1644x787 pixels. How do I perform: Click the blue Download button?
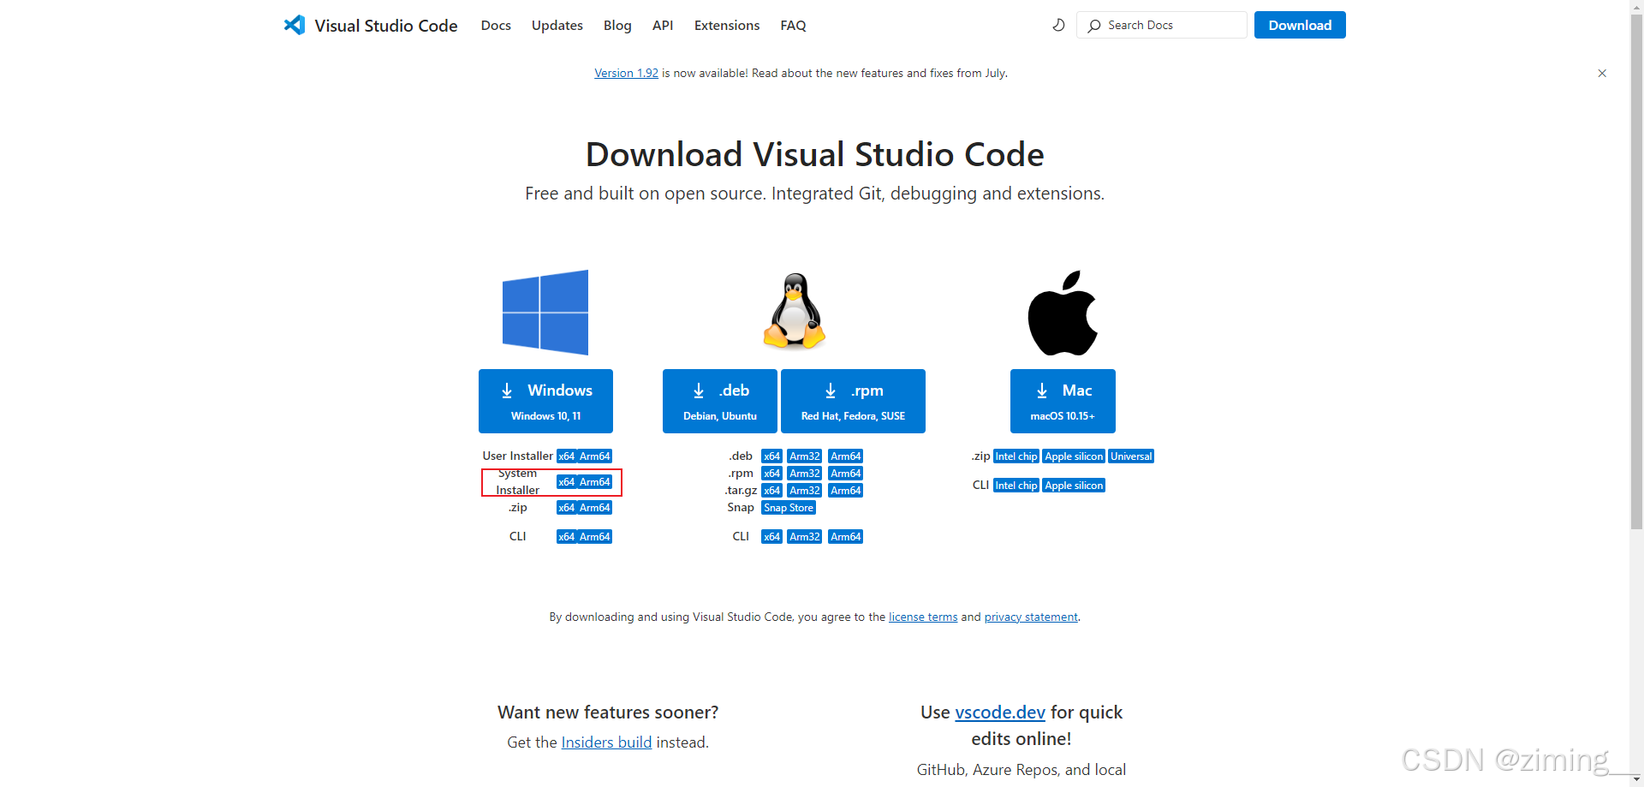[1299, 25]
